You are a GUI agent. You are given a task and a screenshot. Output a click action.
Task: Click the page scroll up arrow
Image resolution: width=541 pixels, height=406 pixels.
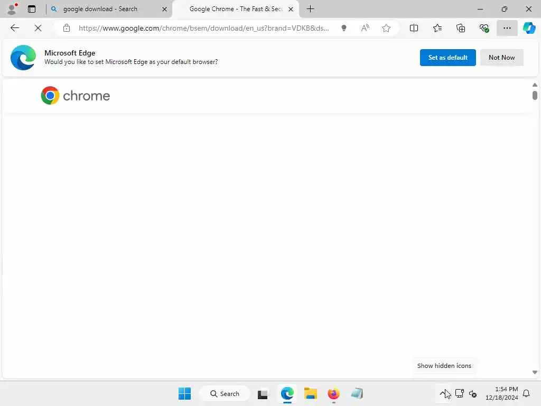click(x=535, y=85)
